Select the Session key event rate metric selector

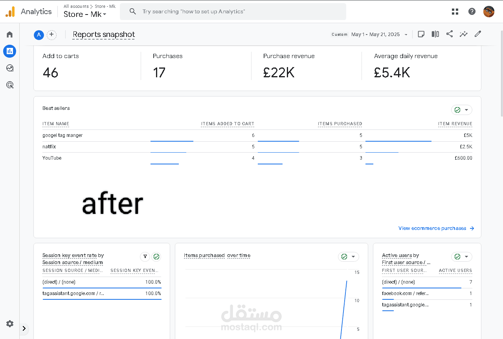tap(70, 255)
